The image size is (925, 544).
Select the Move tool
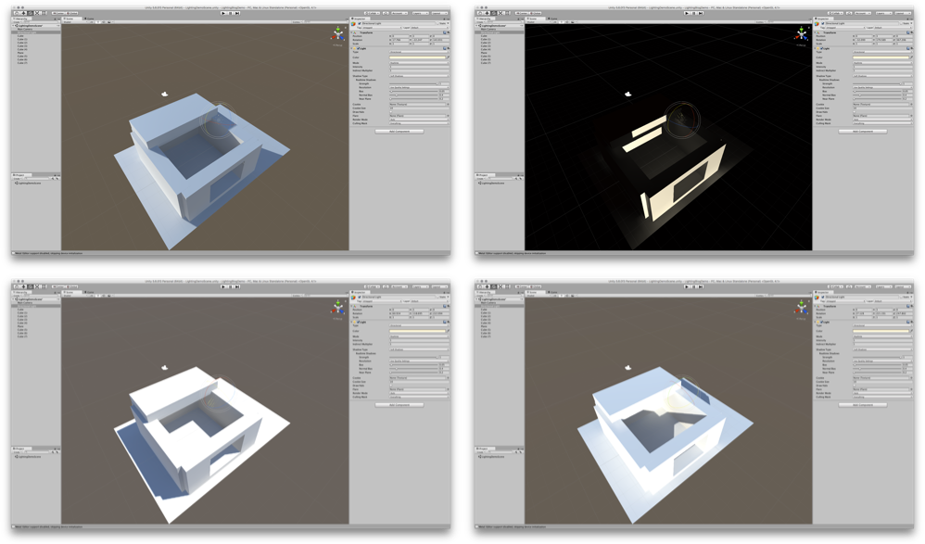[23, 12]
